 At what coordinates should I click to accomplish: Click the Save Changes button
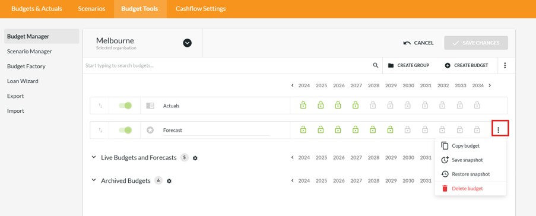tap(476, 43)
